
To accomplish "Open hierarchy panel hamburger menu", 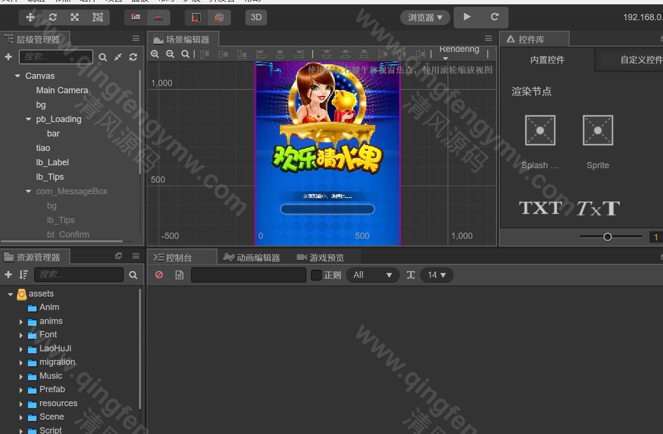I will point(136,38).
